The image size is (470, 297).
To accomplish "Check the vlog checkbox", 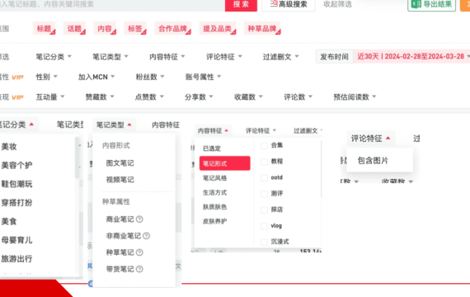I will tap(264, 226).
